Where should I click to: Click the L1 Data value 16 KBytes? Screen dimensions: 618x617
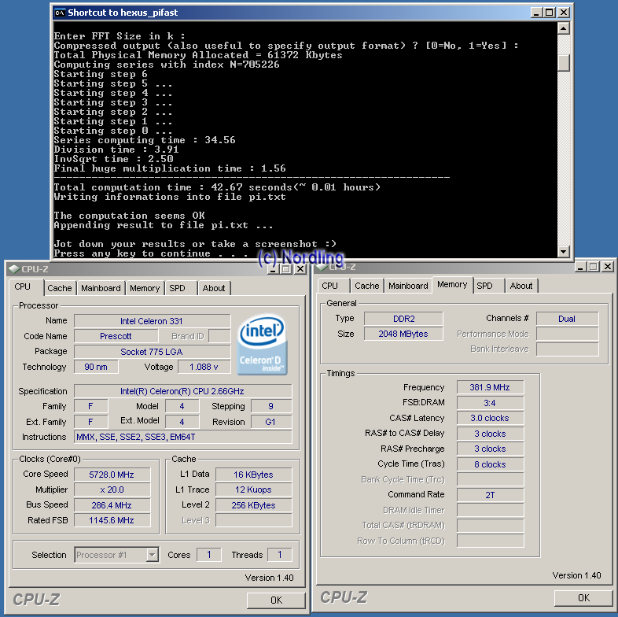click(254, 475)
